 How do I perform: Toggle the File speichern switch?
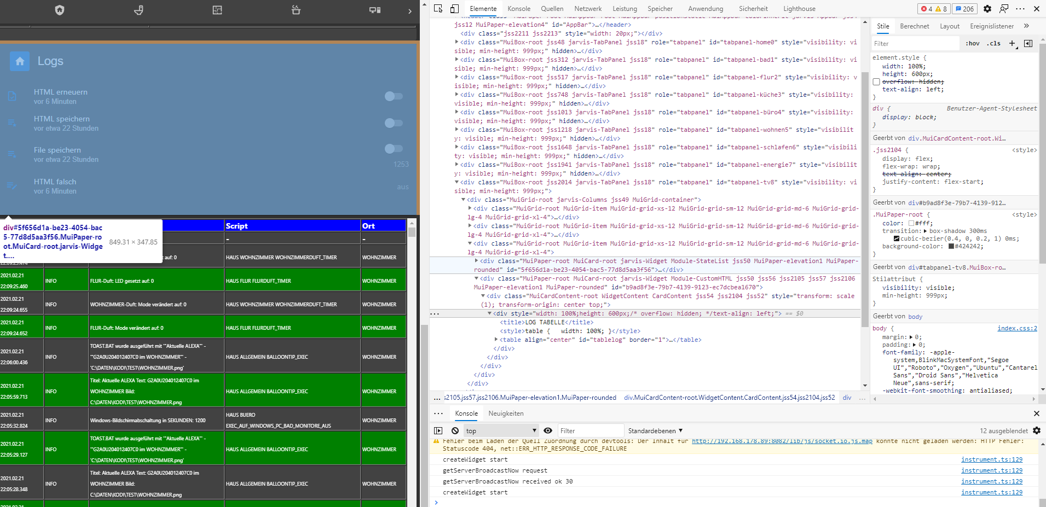(x=394, y=149)
